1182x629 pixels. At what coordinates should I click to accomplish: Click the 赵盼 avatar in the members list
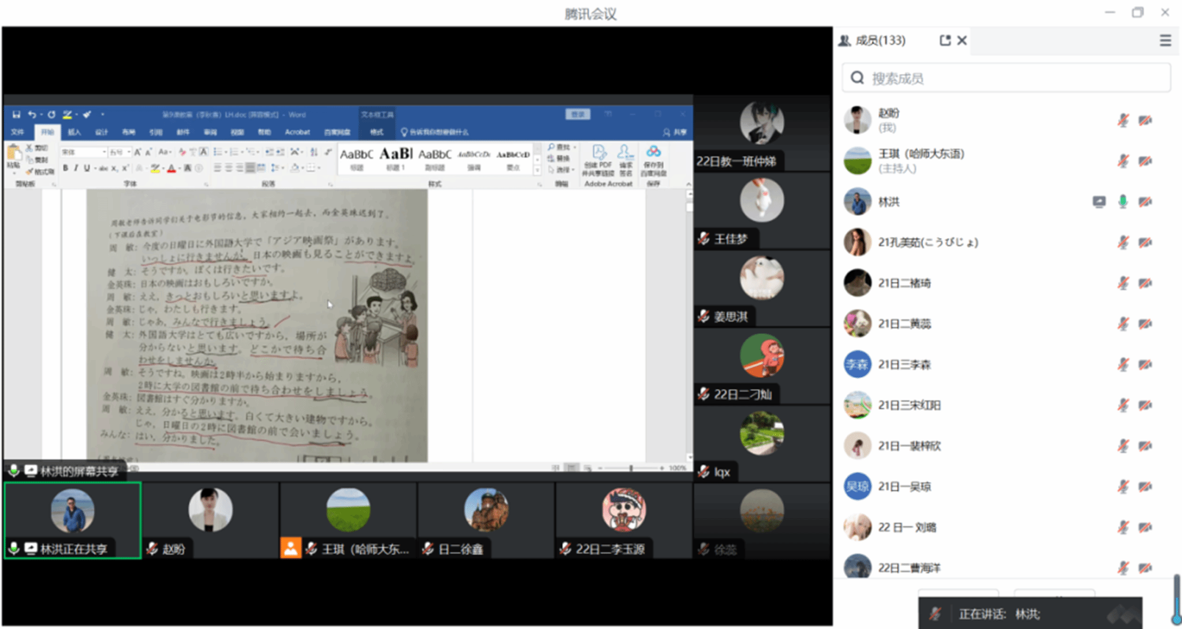coord(857,120)
